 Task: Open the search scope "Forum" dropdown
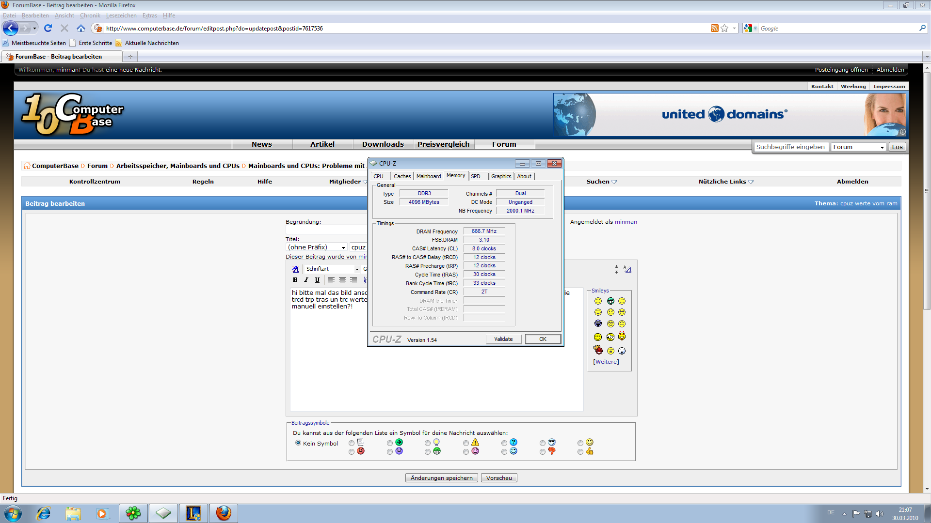tap(858, 147)
